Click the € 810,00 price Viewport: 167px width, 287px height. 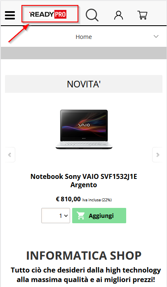68,199
